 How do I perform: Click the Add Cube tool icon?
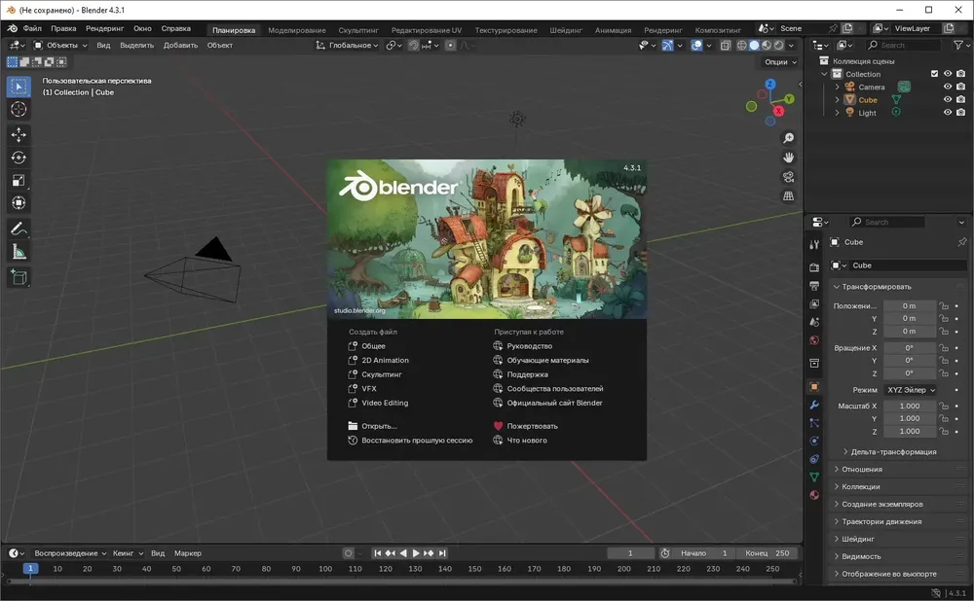click(19, 277)
